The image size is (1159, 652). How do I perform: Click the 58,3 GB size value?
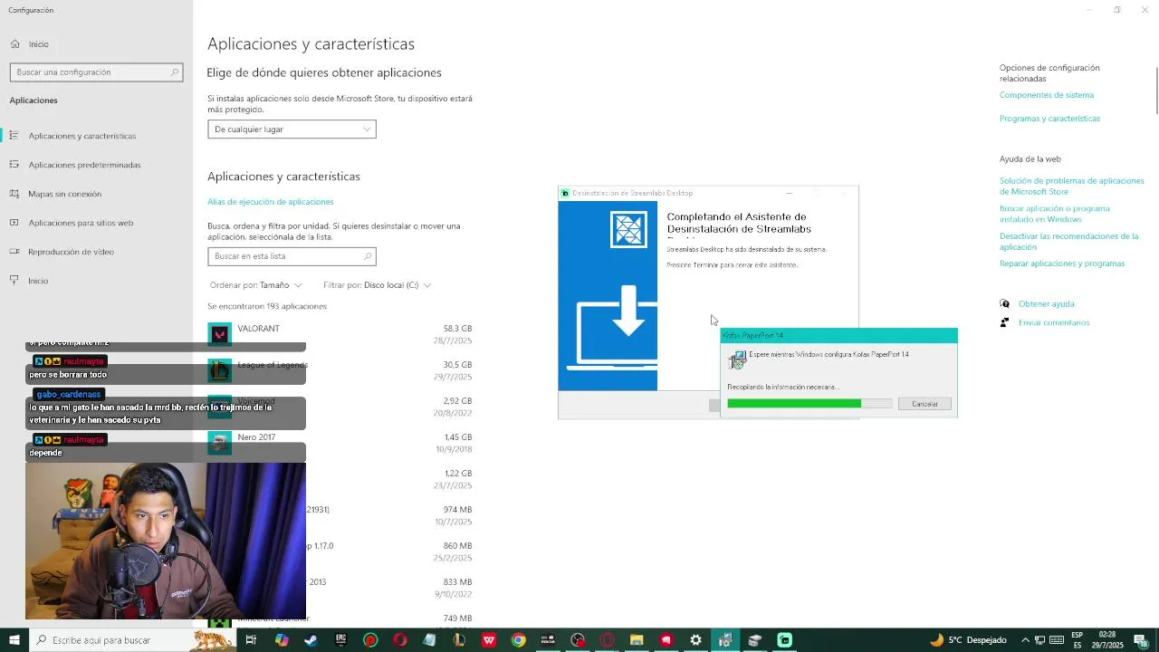[x=457, y=328]
